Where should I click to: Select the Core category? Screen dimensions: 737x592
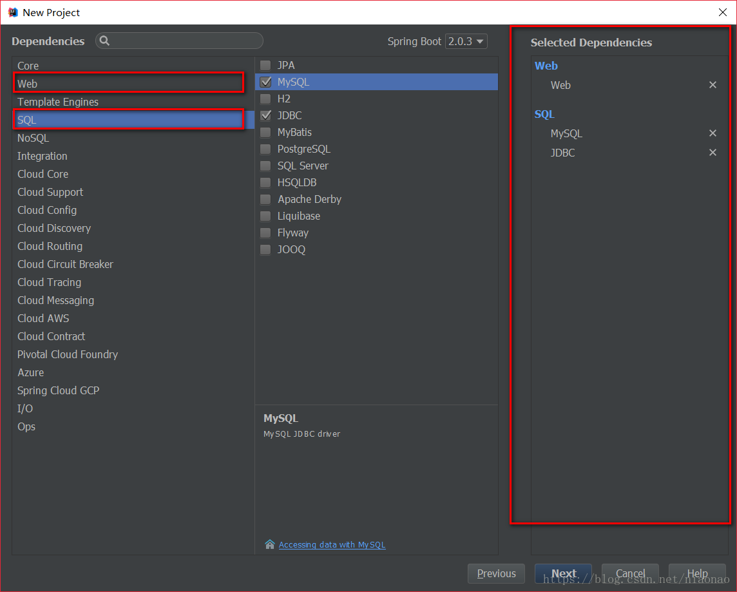[133, 66]
